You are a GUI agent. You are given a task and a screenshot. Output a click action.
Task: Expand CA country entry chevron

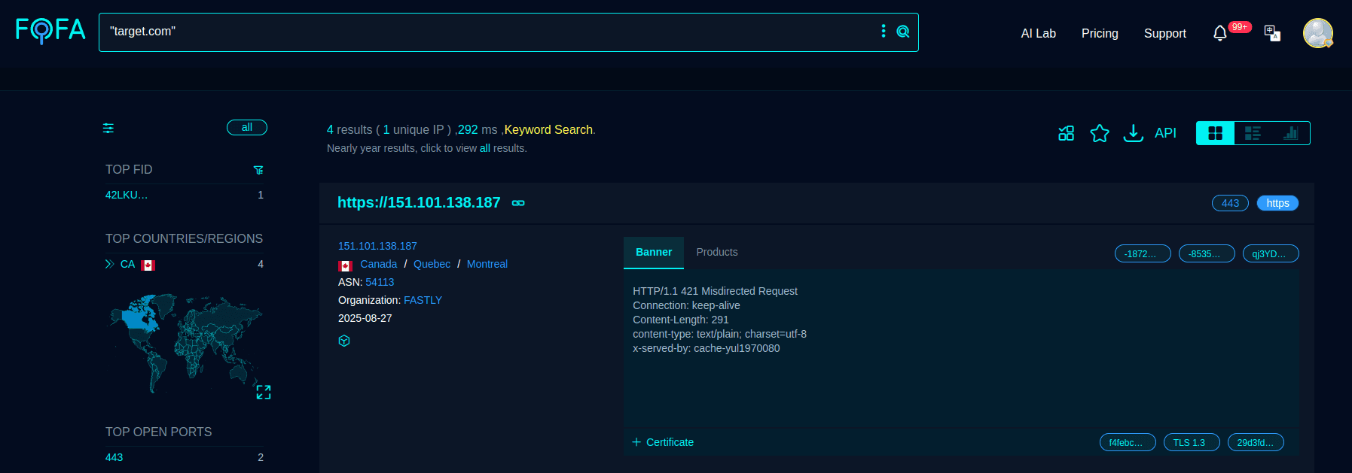109,264
